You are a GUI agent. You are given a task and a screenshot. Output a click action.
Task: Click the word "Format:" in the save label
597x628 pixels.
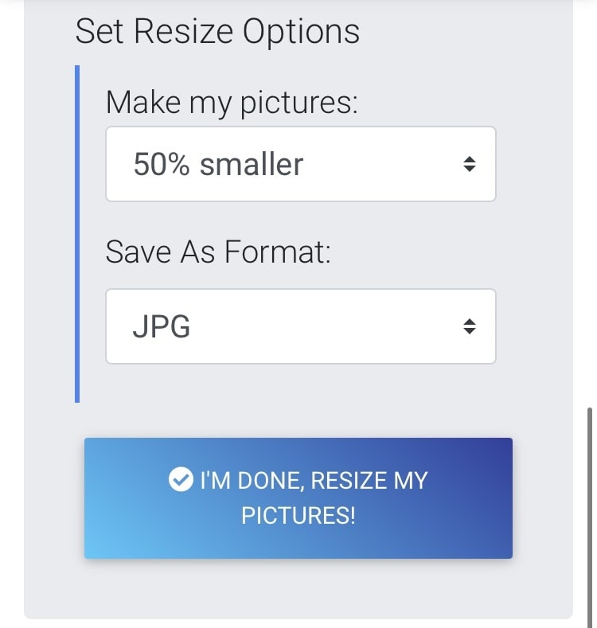(277, 252)
